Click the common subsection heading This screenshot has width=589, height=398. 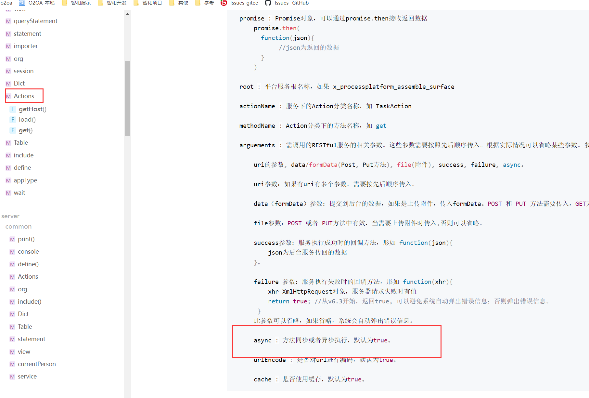coord(19,227)
